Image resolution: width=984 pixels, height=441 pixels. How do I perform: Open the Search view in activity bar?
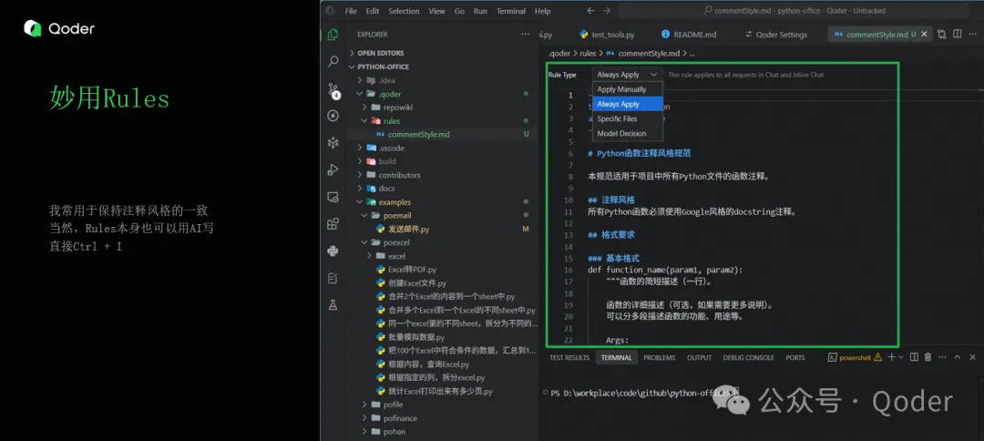[x=333, y=61]
